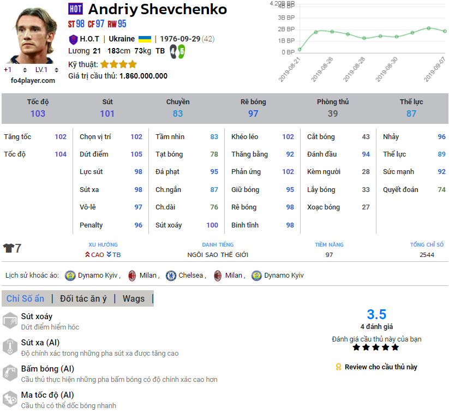Click the Sút xoáy trait icon

pos(10,321)
